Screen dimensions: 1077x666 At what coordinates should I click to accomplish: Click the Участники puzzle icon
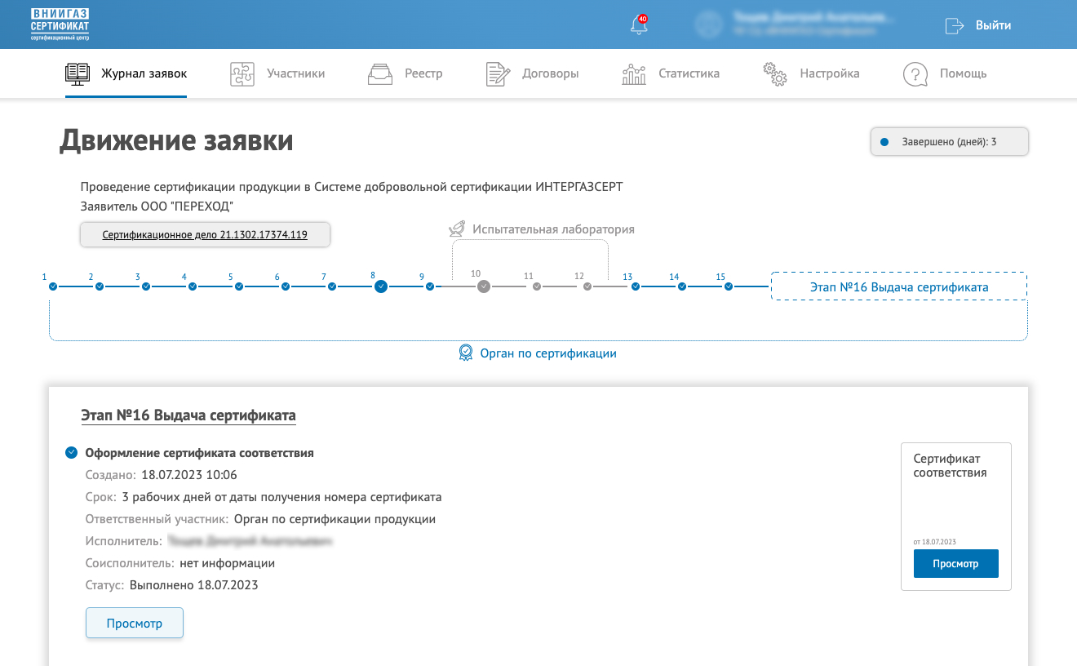click(242, 73)
